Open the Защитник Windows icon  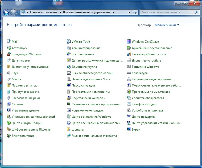(x=129, y=67)
